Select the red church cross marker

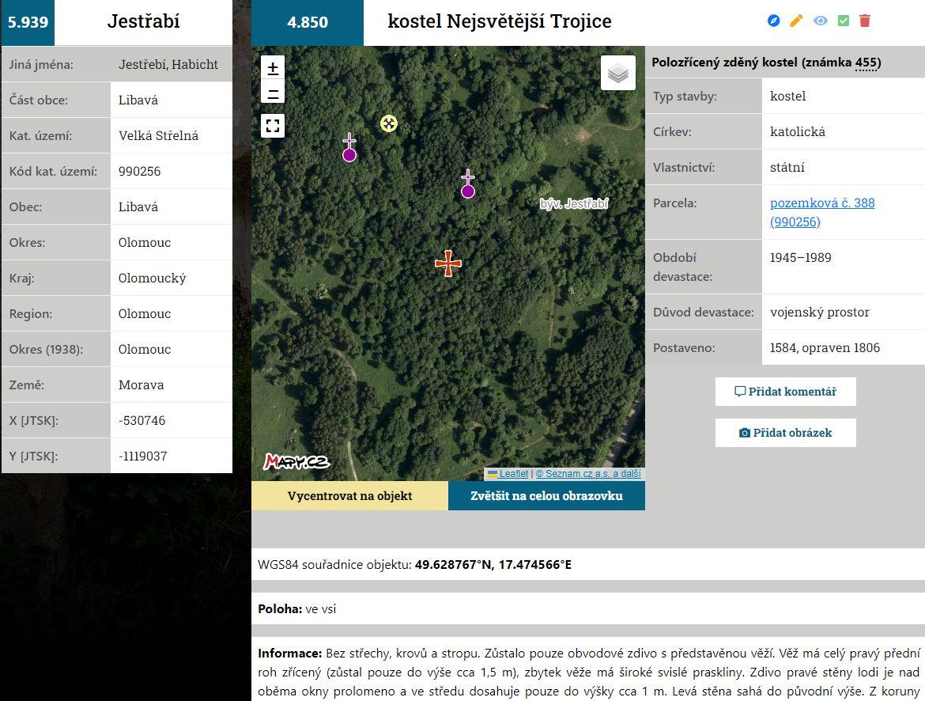[x=448, y=263]
